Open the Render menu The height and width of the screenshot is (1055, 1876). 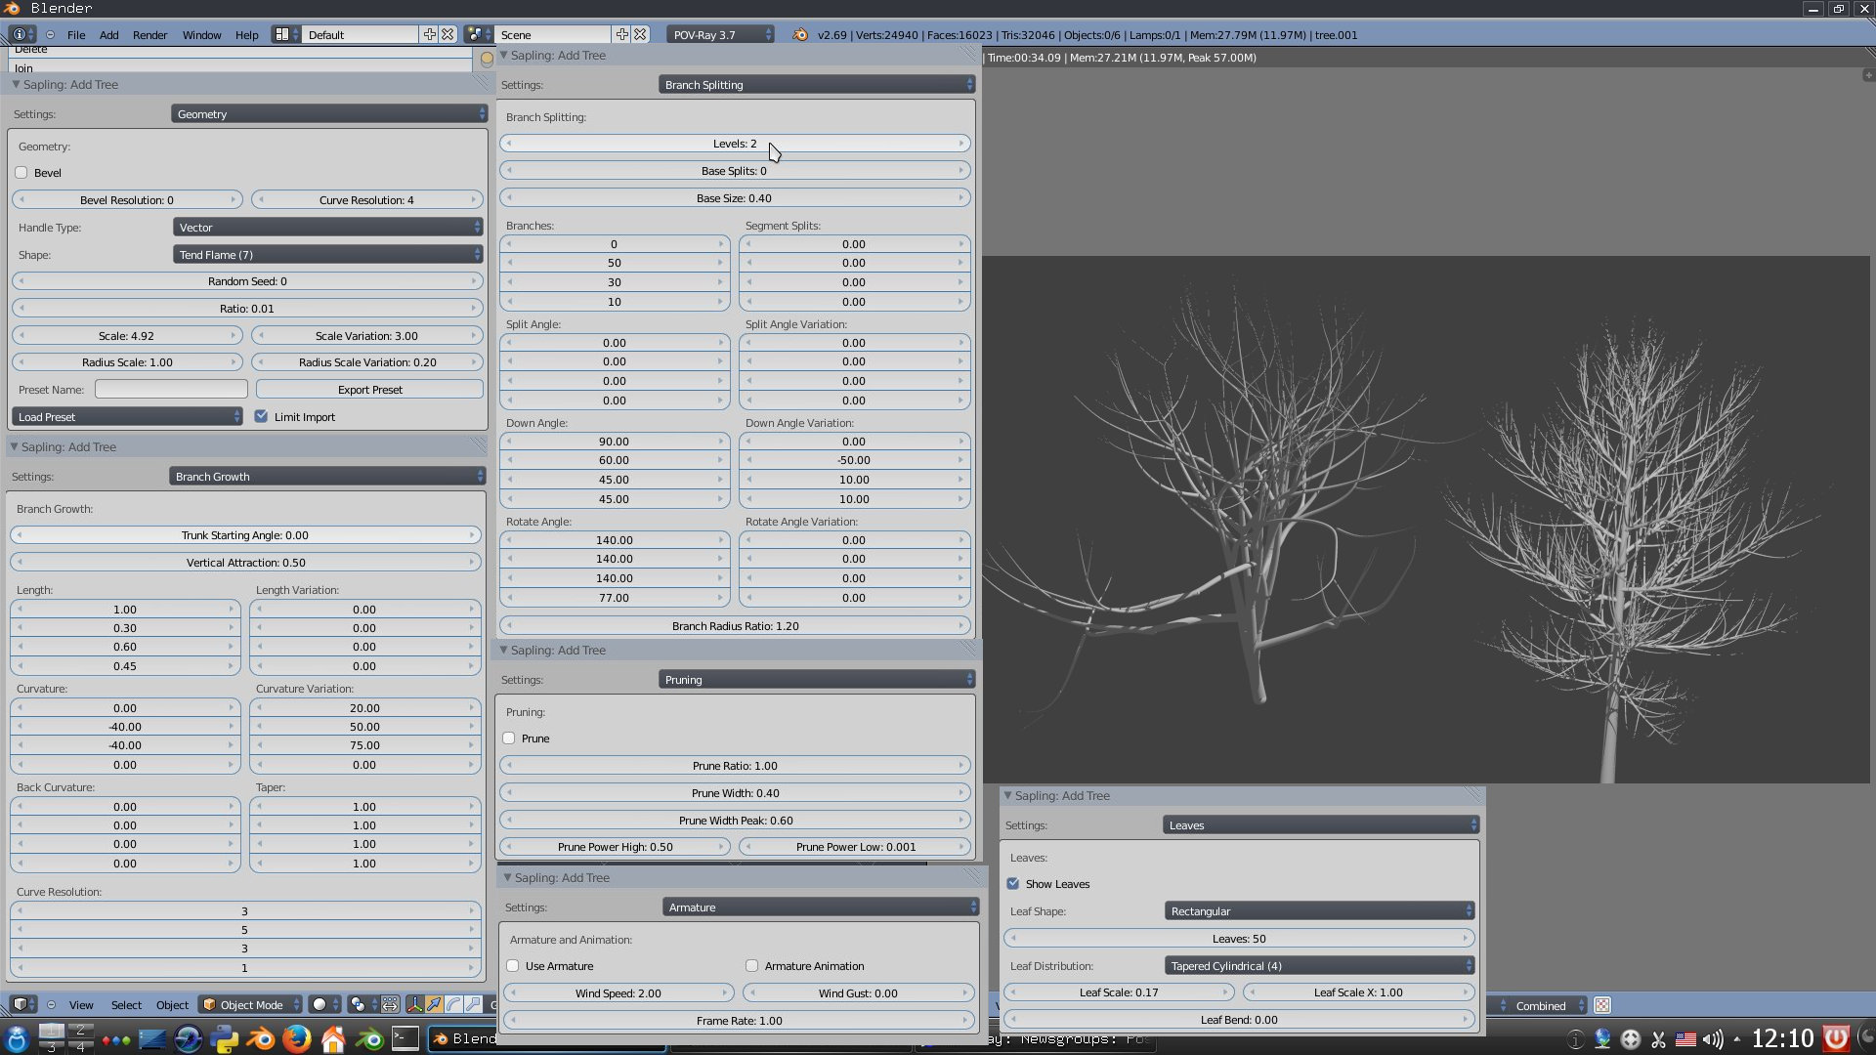click(149, 34)
